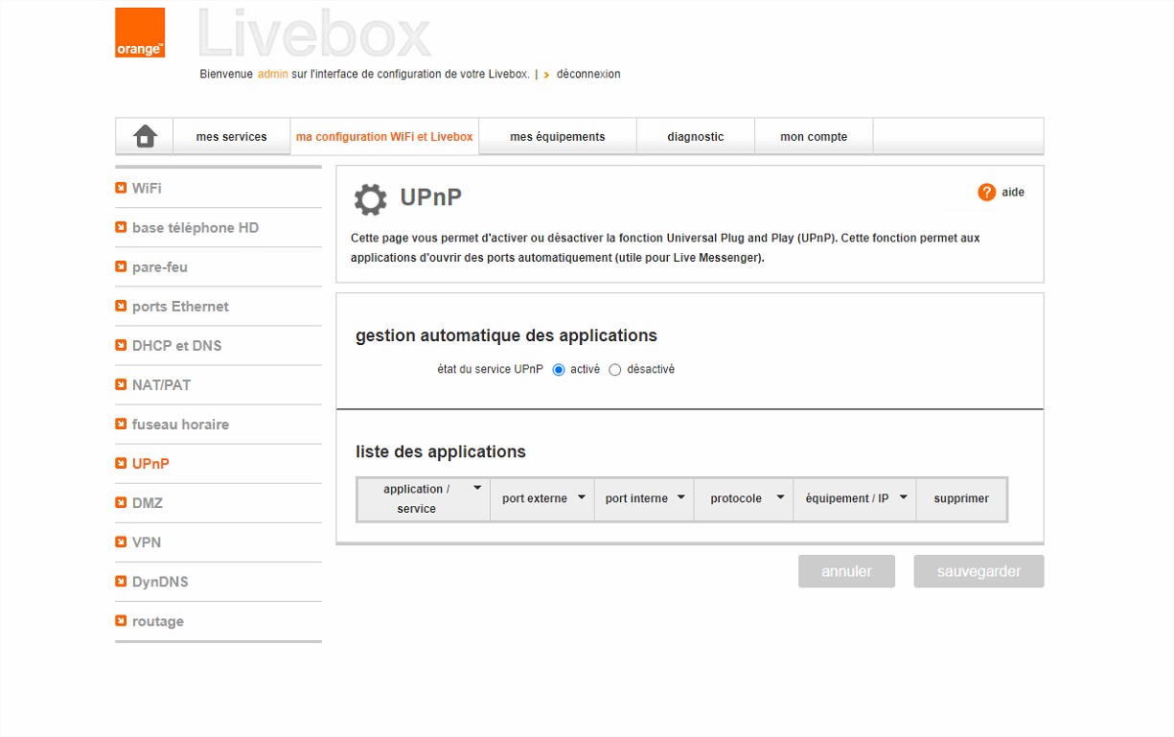Click the annuler button

(846, 571)
